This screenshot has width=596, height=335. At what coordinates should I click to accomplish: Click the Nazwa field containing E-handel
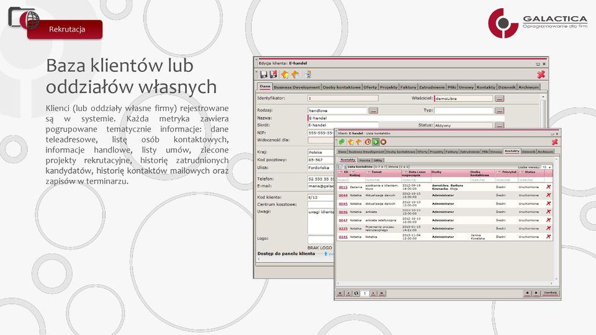coord(406,118)
